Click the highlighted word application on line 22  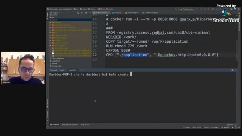pyautogui.click(x=135, y=55)
